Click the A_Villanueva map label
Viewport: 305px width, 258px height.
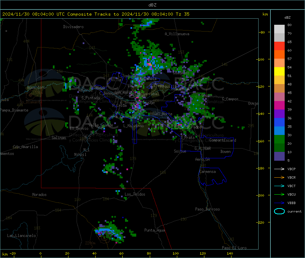[177, 34]
